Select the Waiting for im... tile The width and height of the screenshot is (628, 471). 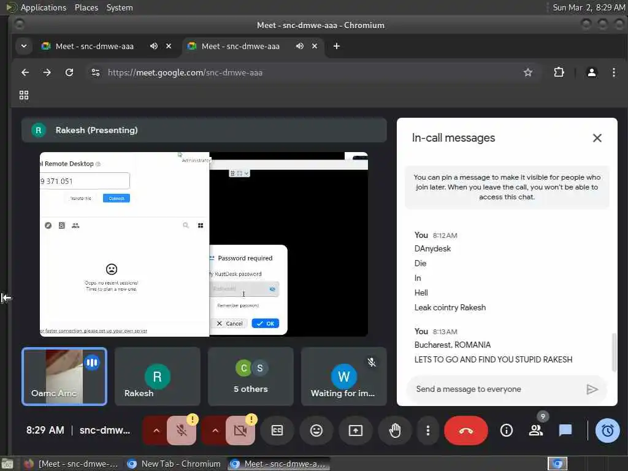coord(343,377)
